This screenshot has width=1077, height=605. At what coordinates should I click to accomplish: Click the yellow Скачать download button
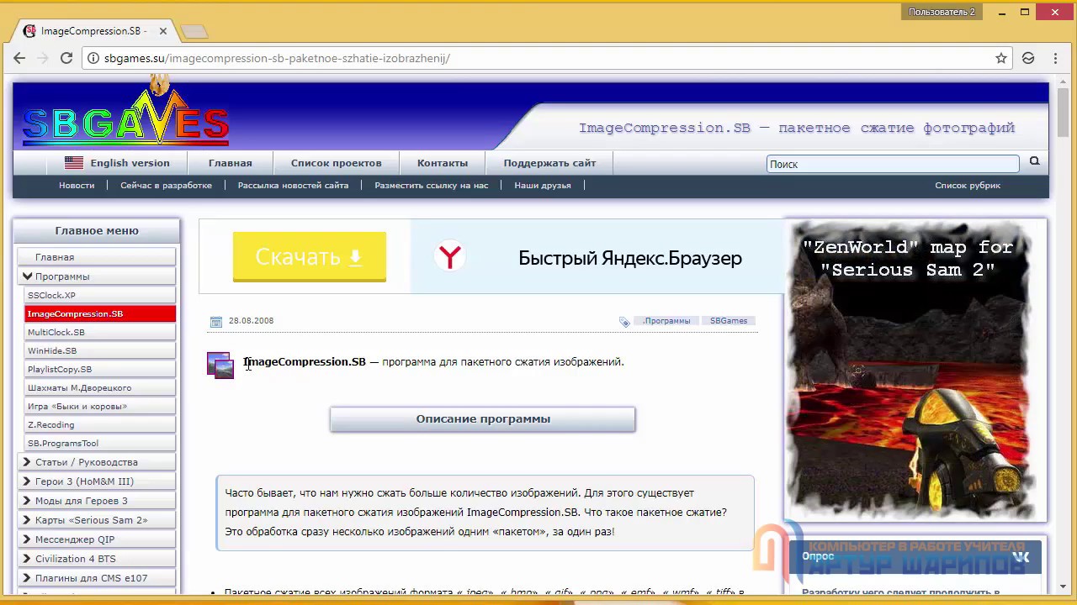point(310,257)
